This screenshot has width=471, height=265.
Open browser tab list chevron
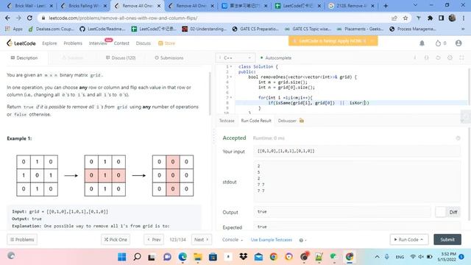415,5
